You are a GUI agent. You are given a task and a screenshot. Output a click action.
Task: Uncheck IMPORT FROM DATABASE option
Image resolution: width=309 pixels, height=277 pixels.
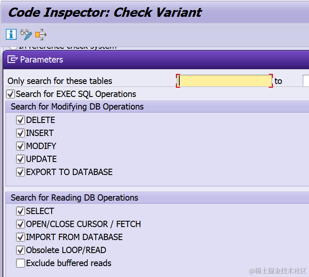21,237
